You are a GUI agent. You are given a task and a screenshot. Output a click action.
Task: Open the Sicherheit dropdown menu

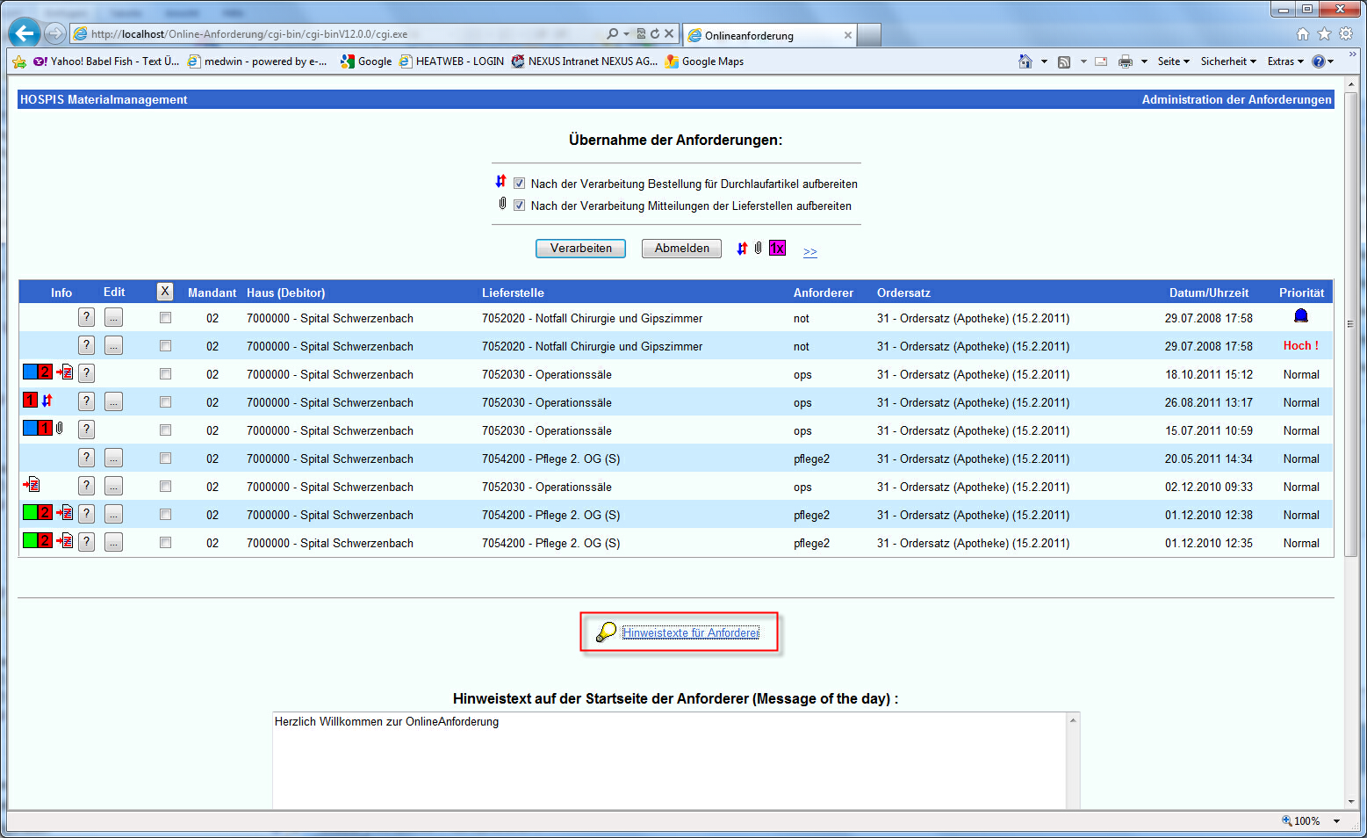(1228, 61)
